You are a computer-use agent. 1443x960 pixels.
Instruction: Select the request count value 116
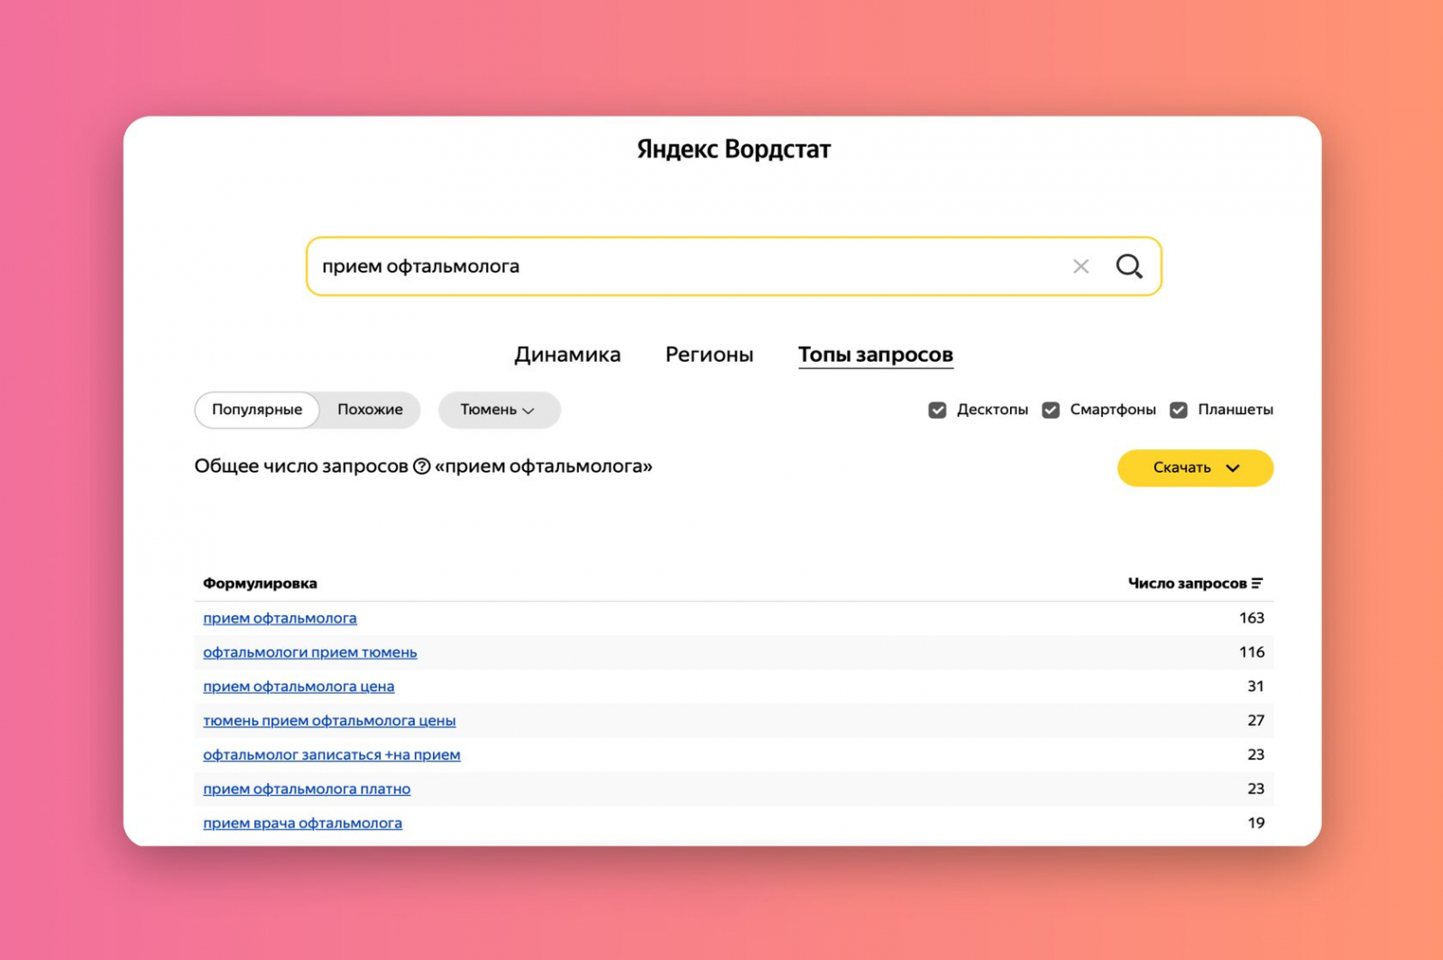(1252, 652)
